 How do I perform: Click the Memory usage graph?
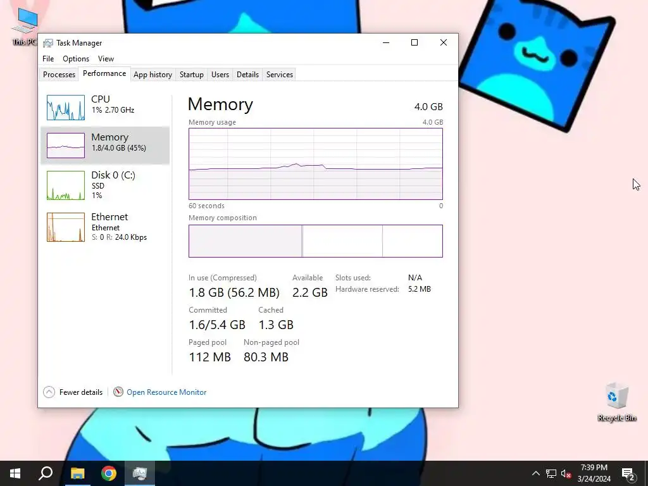[315, 164]
